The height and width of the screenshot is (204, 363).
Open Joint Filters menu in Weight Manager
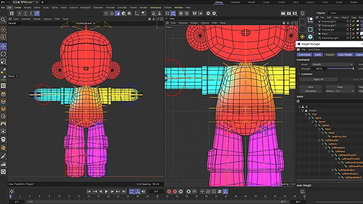point(314,49)
